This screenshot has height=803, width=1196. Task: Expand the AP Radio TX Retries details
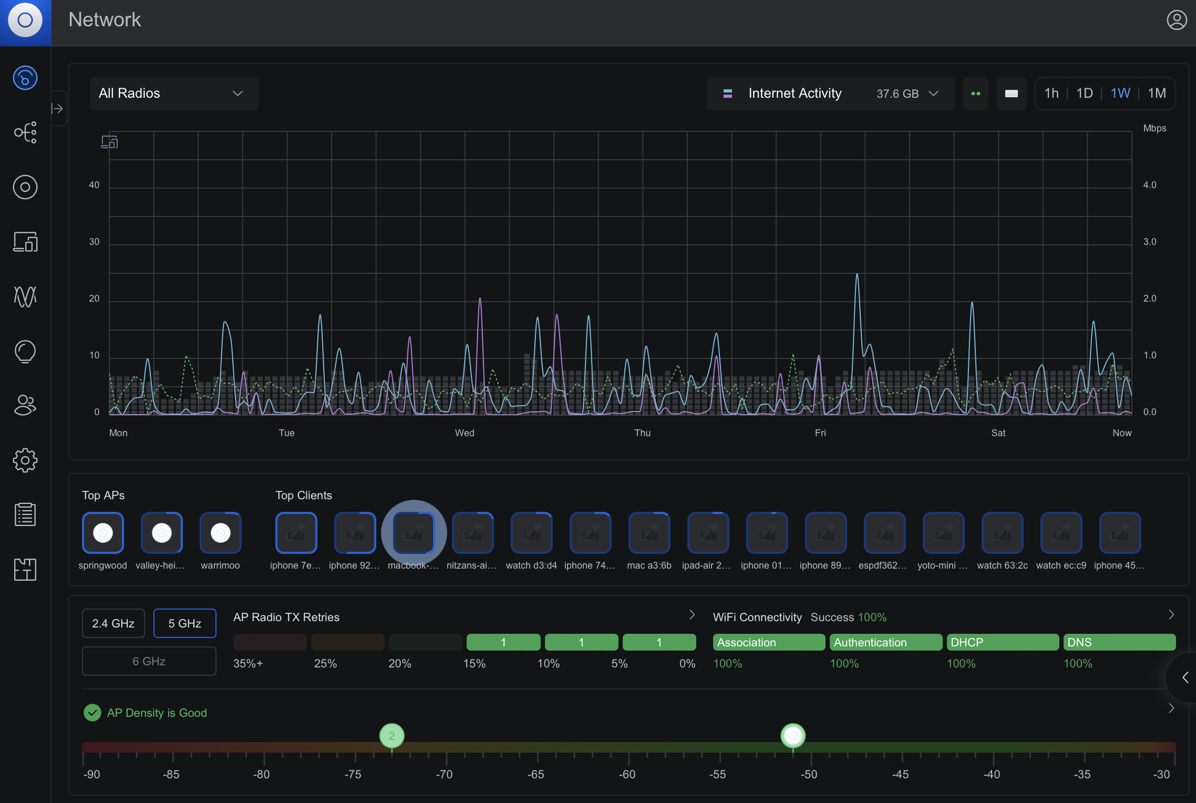(x=692, y=615)
